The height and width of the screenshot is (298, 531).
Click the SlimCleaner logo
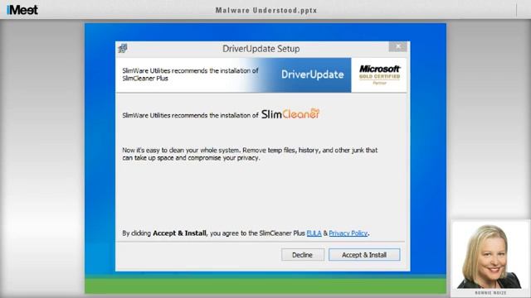click(290, 114)
